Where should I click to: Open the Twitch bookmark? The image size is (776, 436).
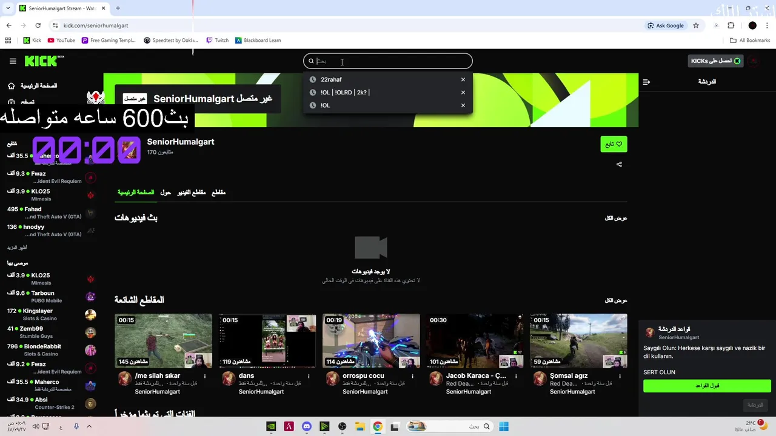point(218,41)
